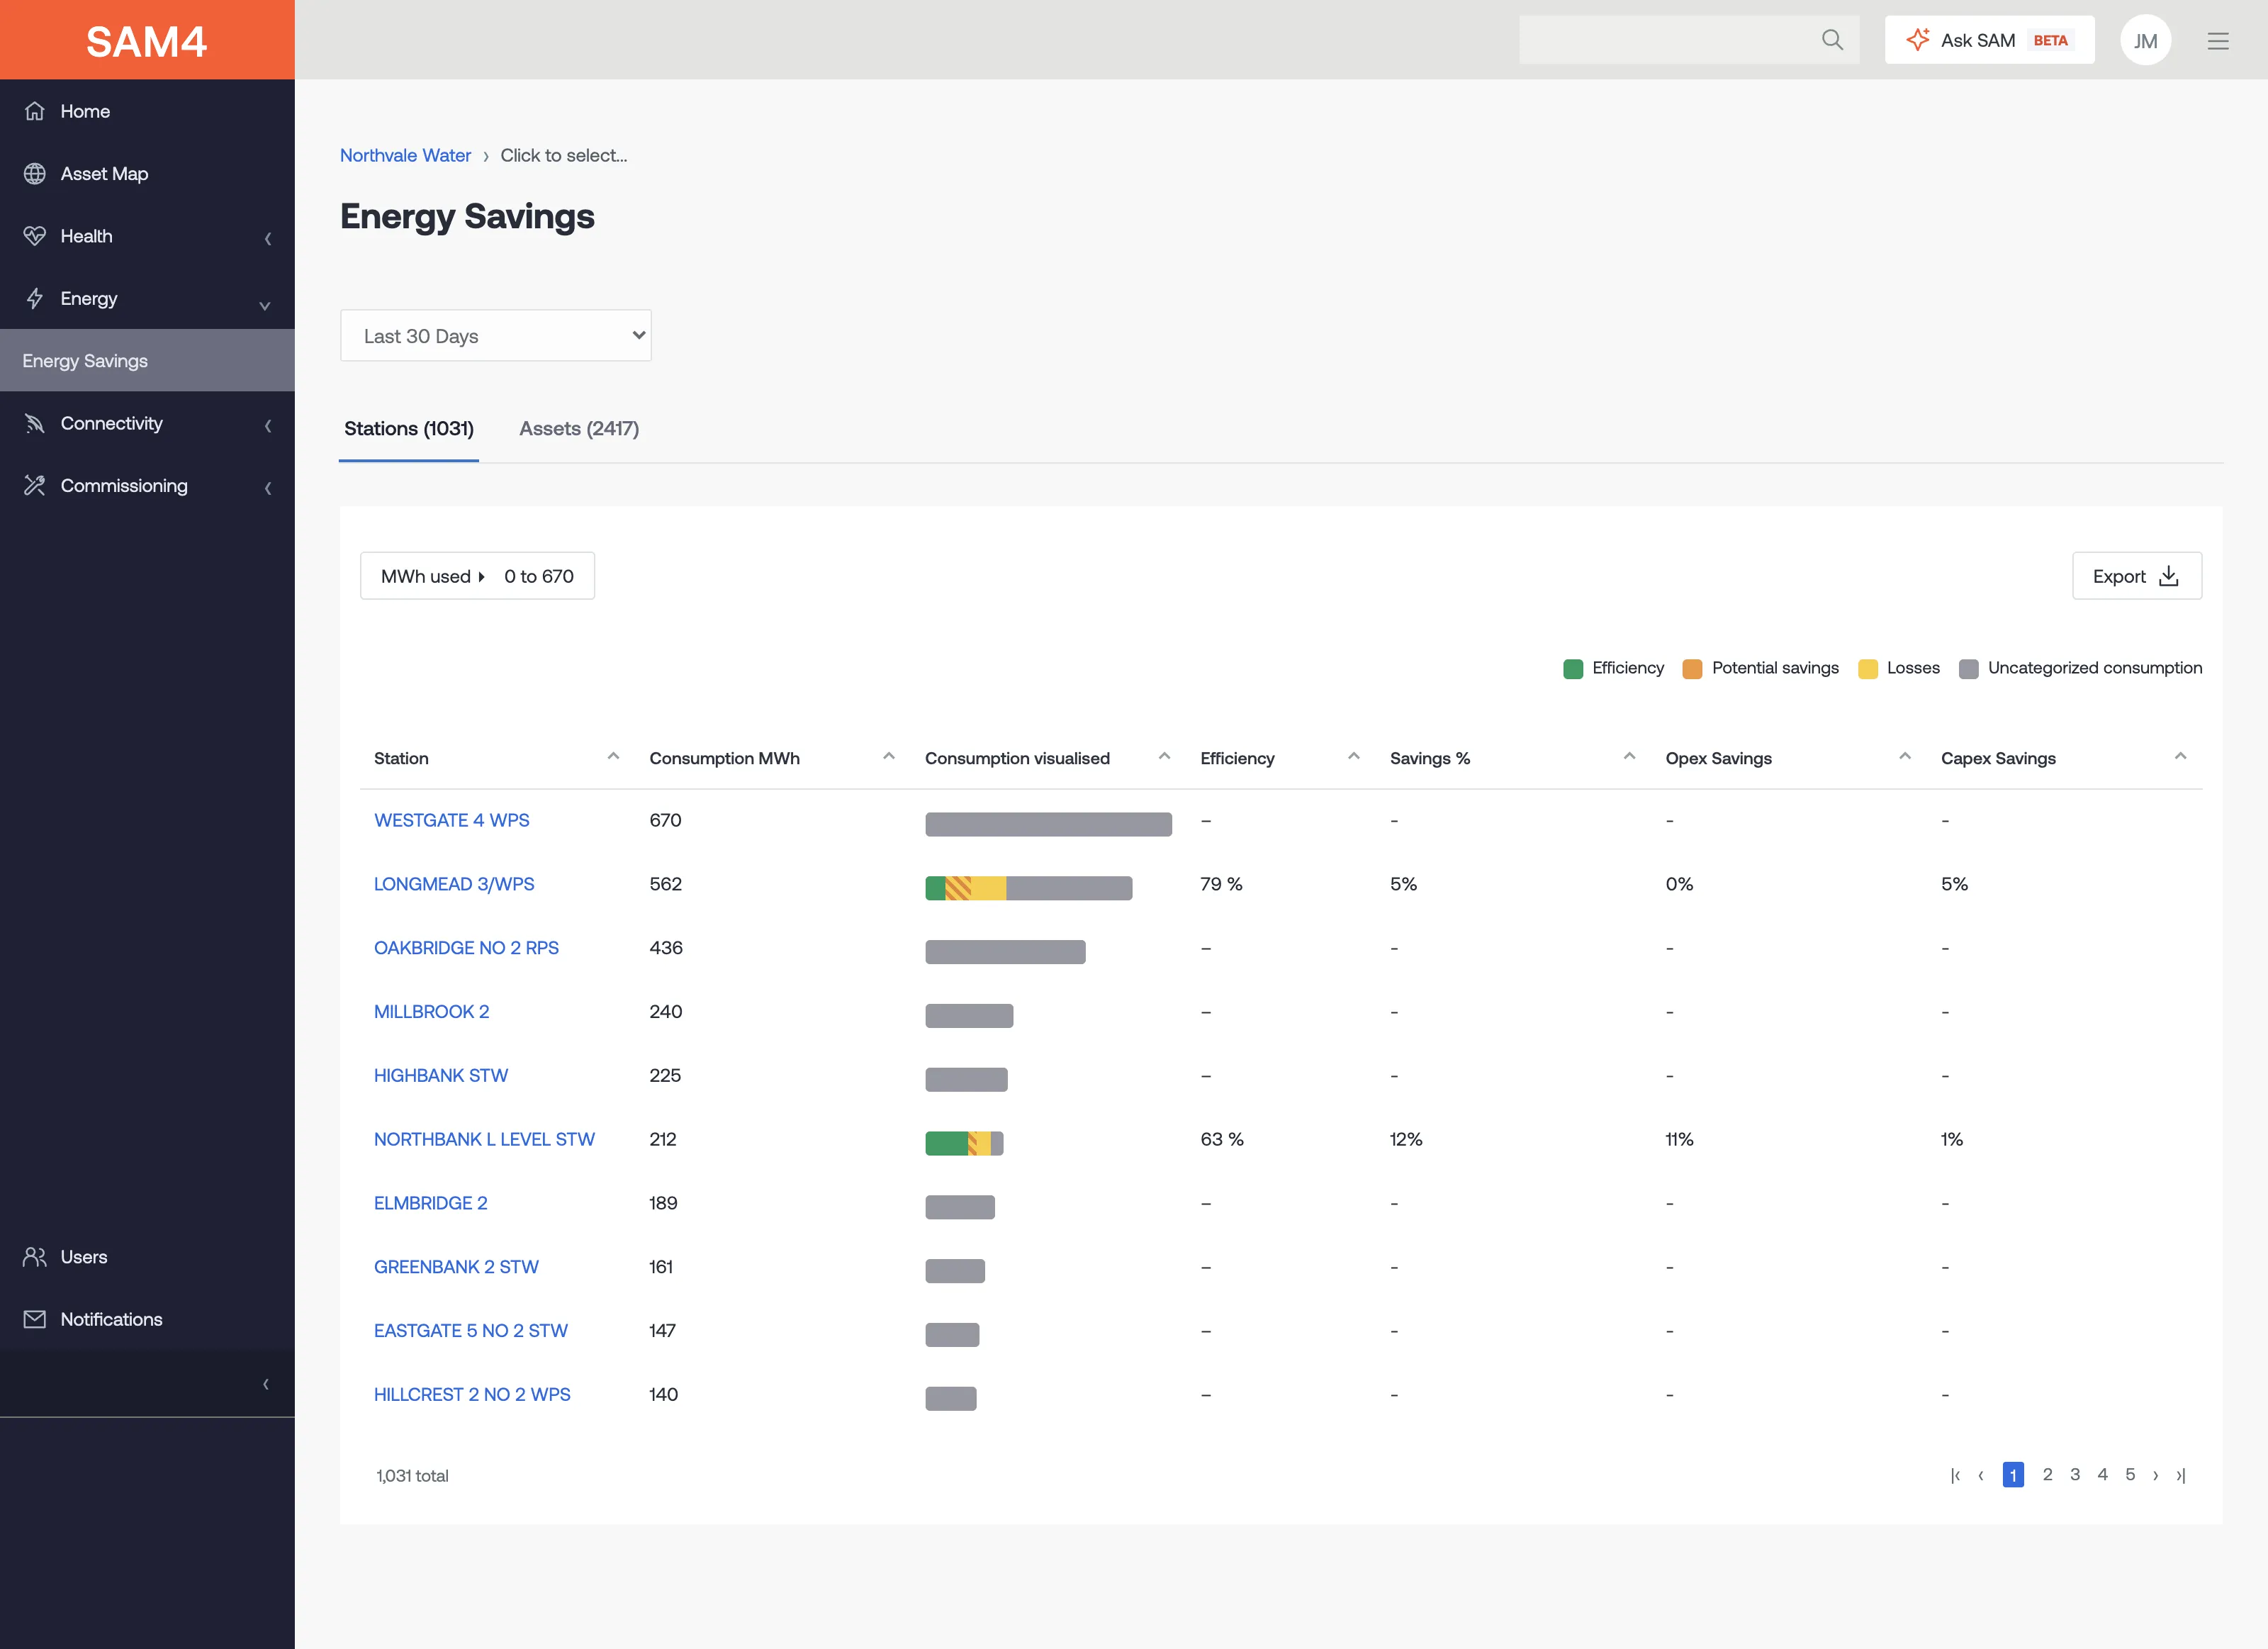This screenshot has width=2268, height=1649.
Task: Toggle the Efficiency legend swatch
Action: 1573,669
